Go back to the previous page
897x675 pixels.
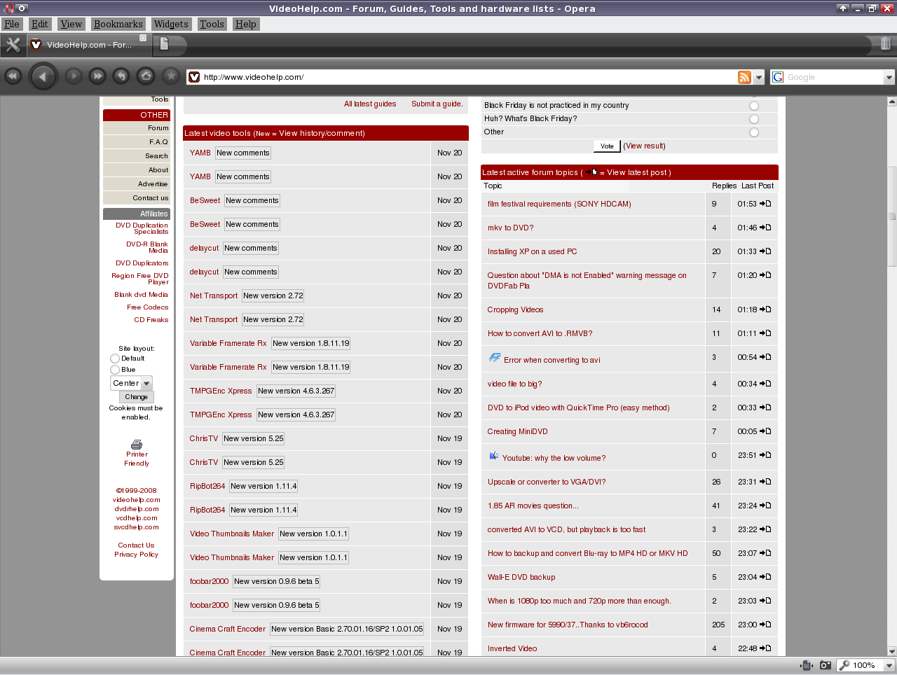pyautogui.click(x=43, y=76)
